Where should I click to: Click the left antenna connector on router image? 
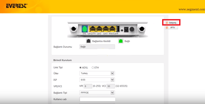pyautogui.click(x=74, y=29)
